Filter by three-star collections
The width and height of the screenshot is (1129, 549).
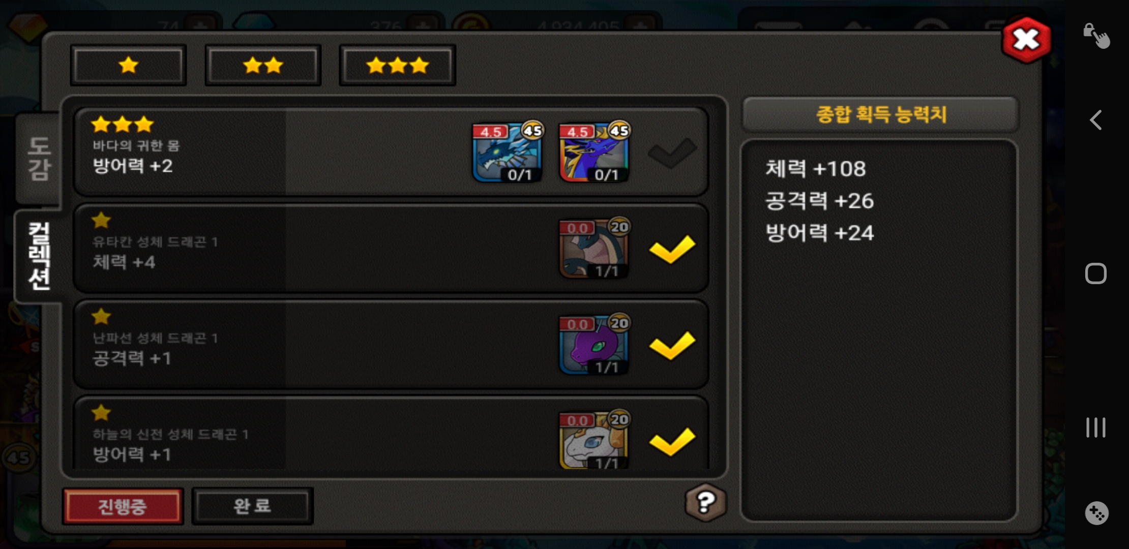pos(397,65)
